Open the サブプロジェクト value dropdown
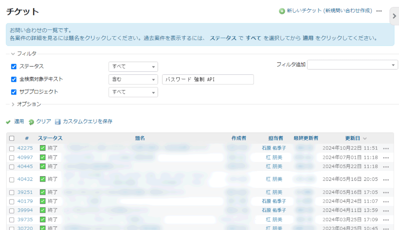The image size is (399, 230). 133,92
